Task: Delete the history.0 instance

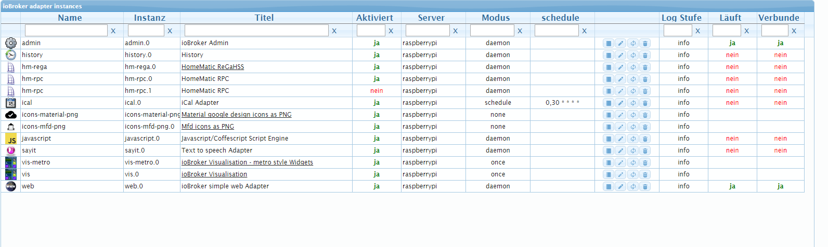Action: point(645,55)
